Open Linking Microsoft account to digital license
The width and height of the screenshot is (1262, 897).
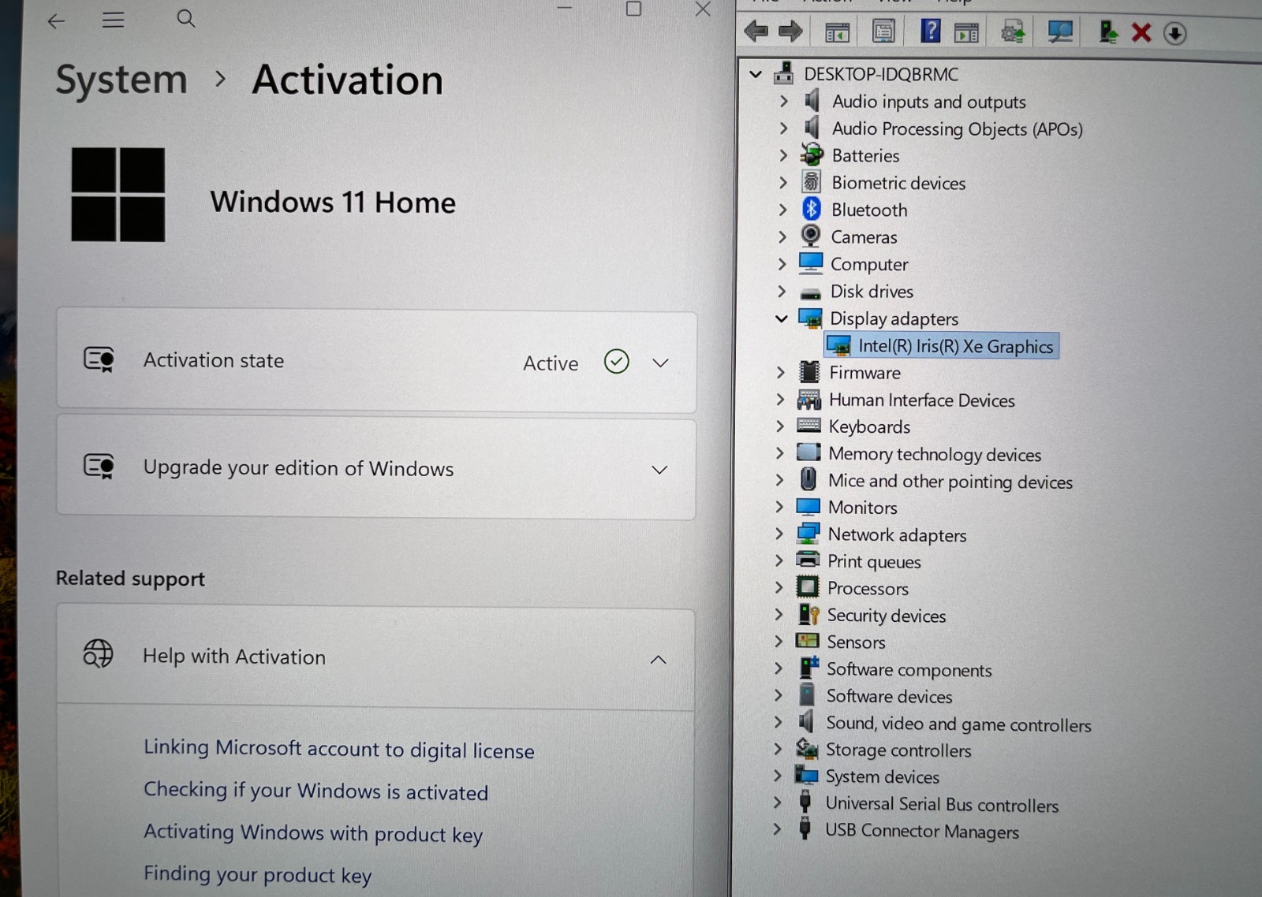pos(339,749)
